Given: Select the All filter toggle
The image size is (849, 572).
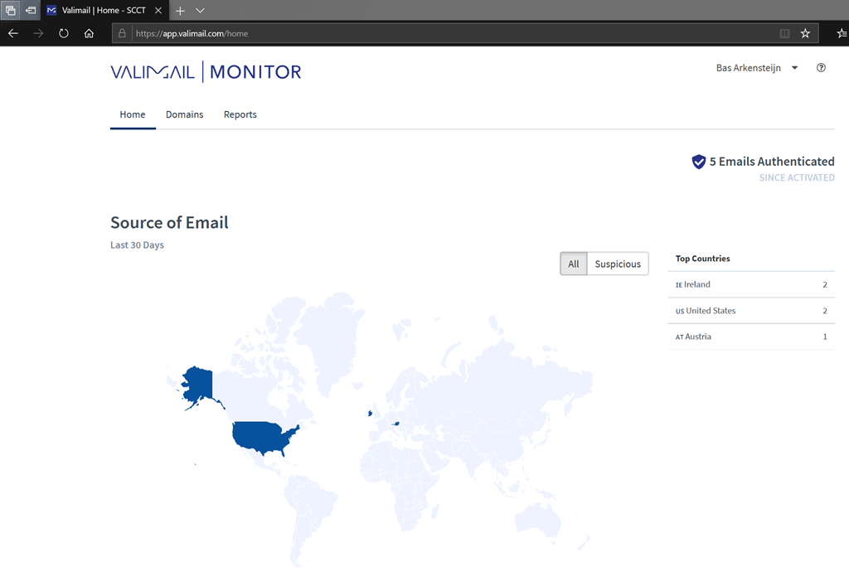Looking at the screenshot, I should pos(573,264).
